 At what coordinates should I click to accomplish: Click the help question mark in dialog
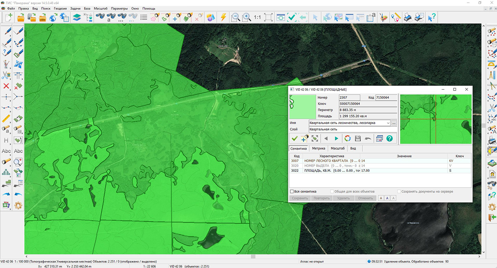point(389,139)
